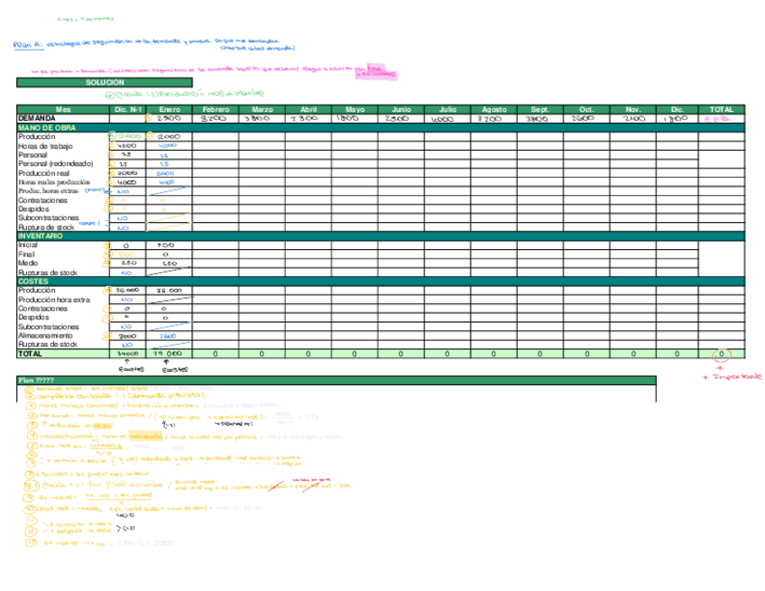This screenshot has height=591, width=765.
Task: Select the Final inventory row label
Action: click(x=26, y=254)
